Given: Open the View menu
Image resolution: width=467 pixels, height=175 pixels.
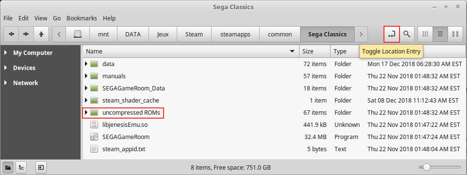Looking at the screenshot, I should coord(41,18).
